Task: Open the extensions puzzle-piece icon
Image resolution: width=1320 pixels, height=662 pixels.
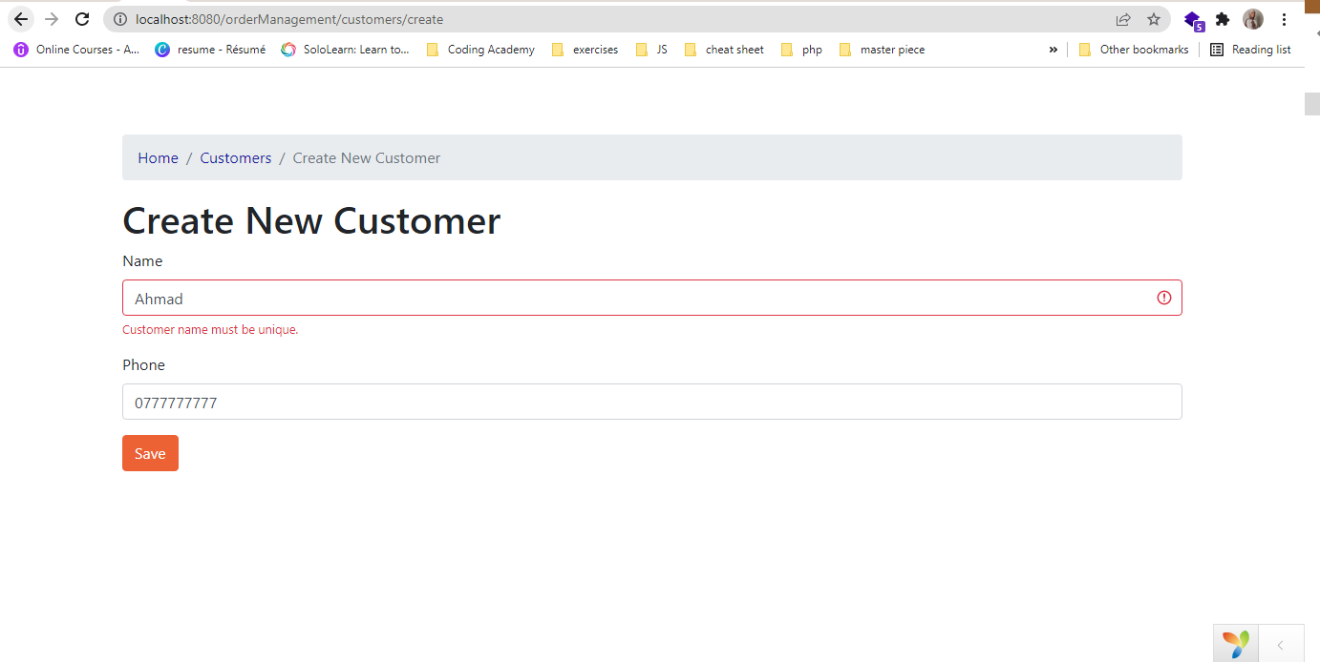Action: pyautogui.click(x=1224, y=19)
